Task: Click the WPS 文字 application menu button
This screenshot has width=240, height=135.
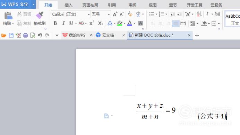Action: [18, 4]
